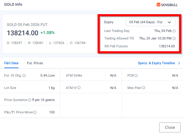This screenshot has height=136, width=183.
Task: Click the GOLD 05 Feb 2026 FUT title
Action: (x=27, y=25)
